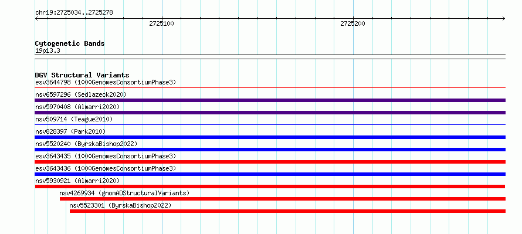Open variant nsv5930921 (Almarri2020) label
Image resolution: width=522 pixels, height=234 pixels.
(77, 181)
